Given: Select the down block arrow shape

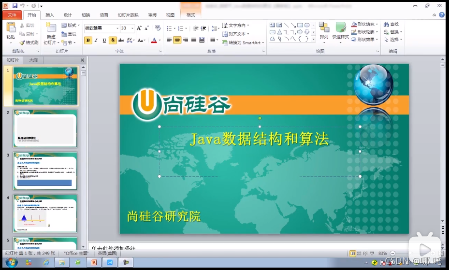Looking at the screenshot, I should pyautogui.click(x=307, y=32).
